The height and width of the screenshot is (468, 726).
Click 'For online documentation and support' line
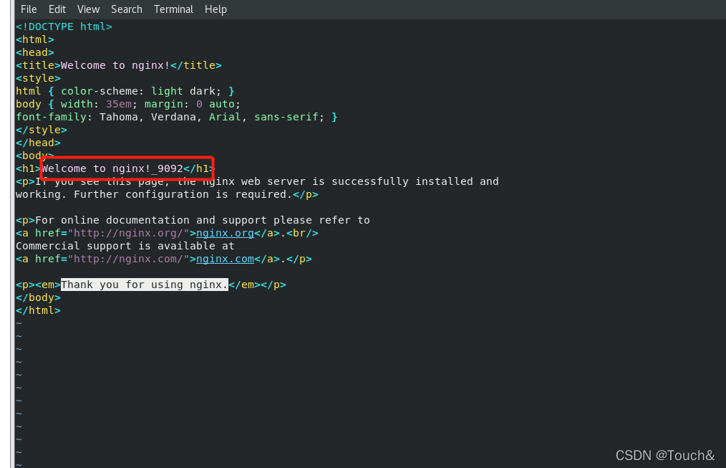click(193, 220)
